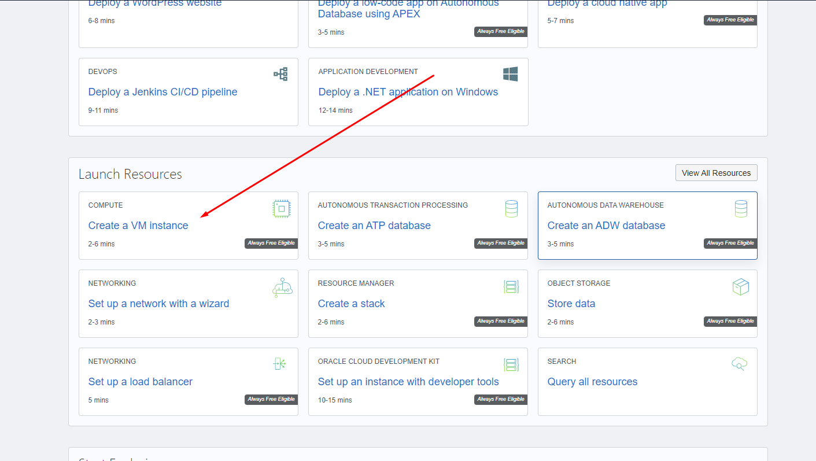This screenshot has width=816, height=461.
Task: Click the Windows logo on the Application Development card
Action: point(510,74)
